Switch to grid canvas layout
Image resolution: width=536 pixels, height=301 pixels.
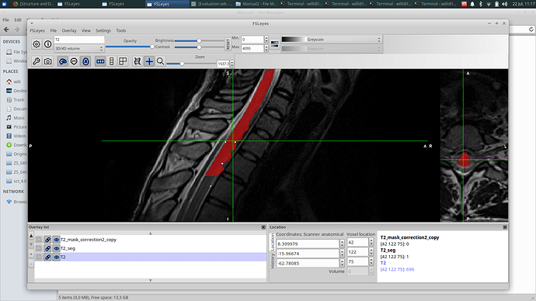(123, 61)
